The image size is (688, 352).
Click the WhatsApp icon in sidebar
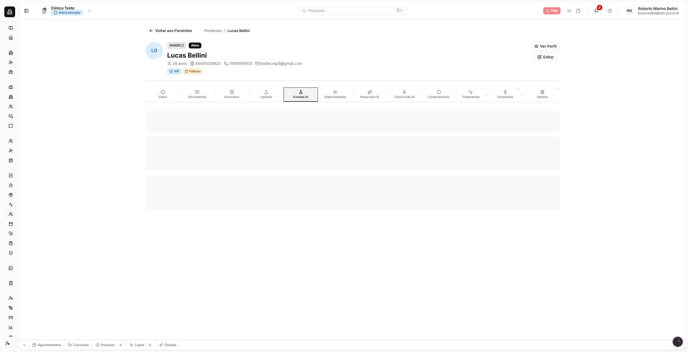[11, 268]
